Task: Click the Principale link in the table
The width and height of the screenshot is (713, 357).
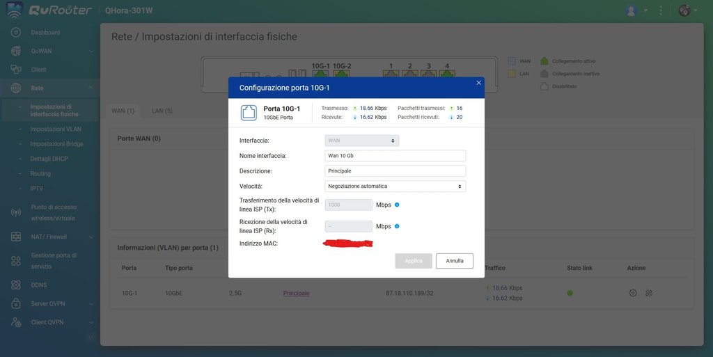Action: tap(296, 293)
